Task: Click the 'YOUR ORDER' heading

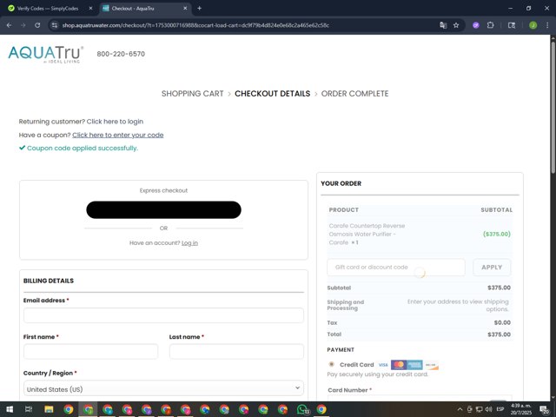Action: (x=341, y=183)
